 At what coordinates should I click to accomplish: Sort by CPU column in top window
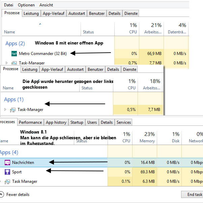click(x=127, y=29)
